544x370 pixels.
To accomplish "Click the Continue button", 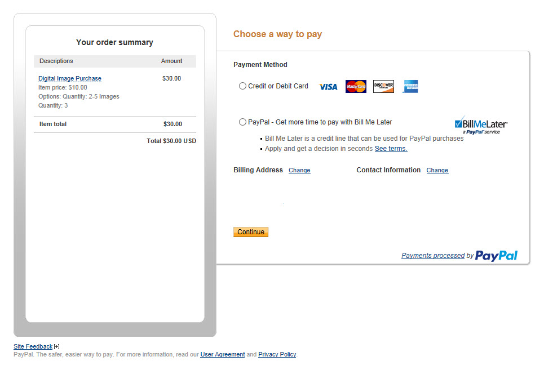I will 251,232.
